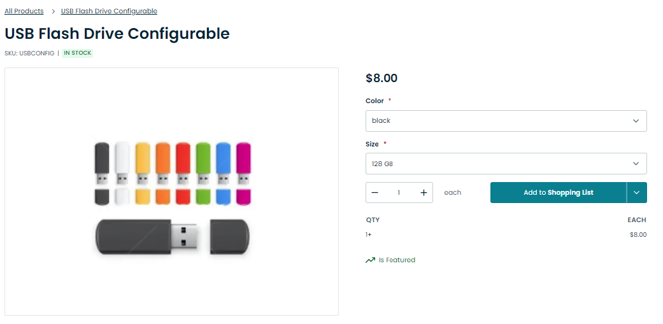Image resolution: width=663 pixels, height=324 pixels.
Task: Focus the quantity input field showing 1
Action: pos(399,193)
